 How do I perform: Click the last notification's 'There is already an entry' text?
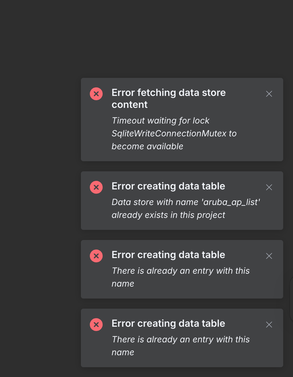point(181,340)
